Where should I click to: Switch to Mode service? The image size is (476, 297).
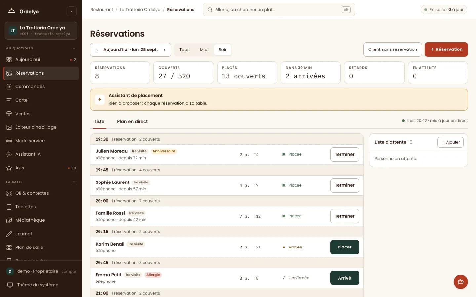(41, 141)
